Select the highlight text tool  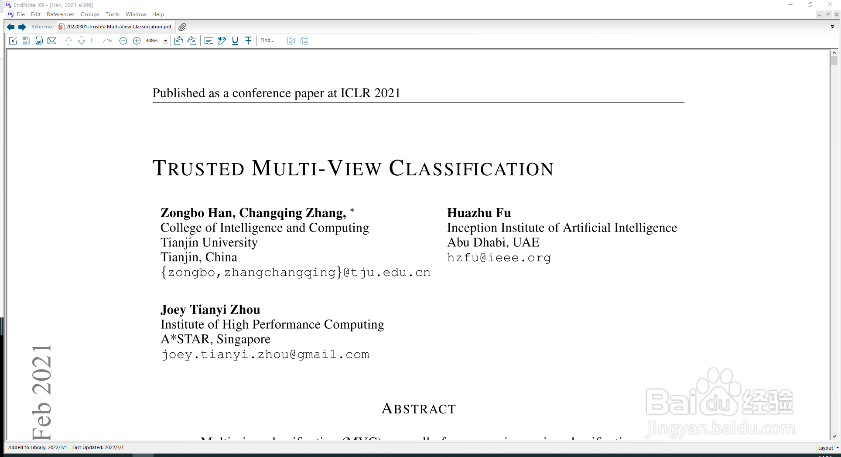click(x=222, y=41)
